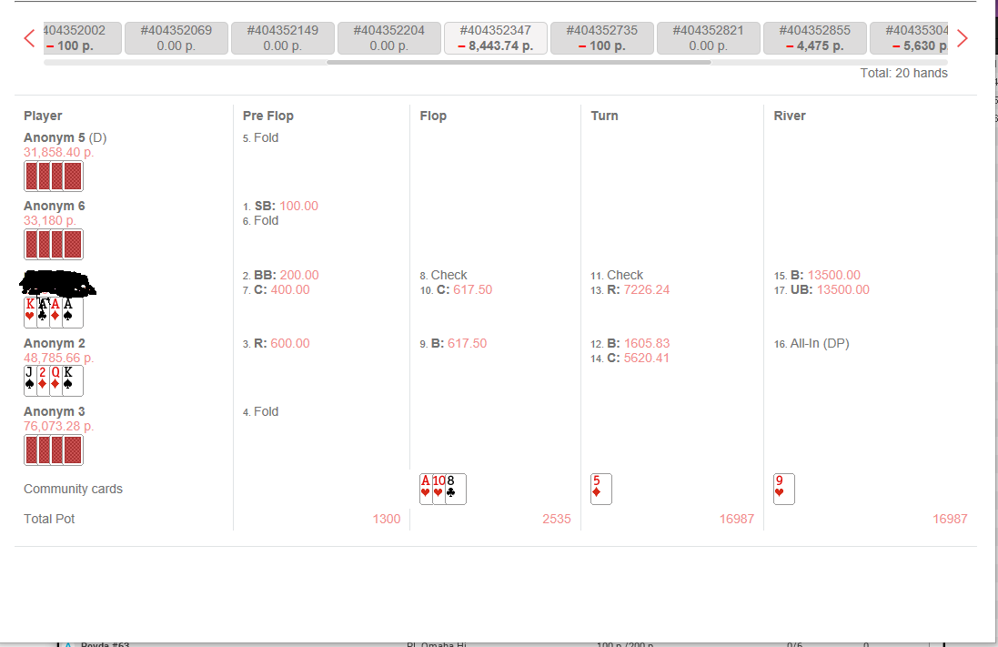Open hand #404352855 with -4,475 p.
This screenshot has width=998, height=647.
pyautogui.click(x=815, y=38)
